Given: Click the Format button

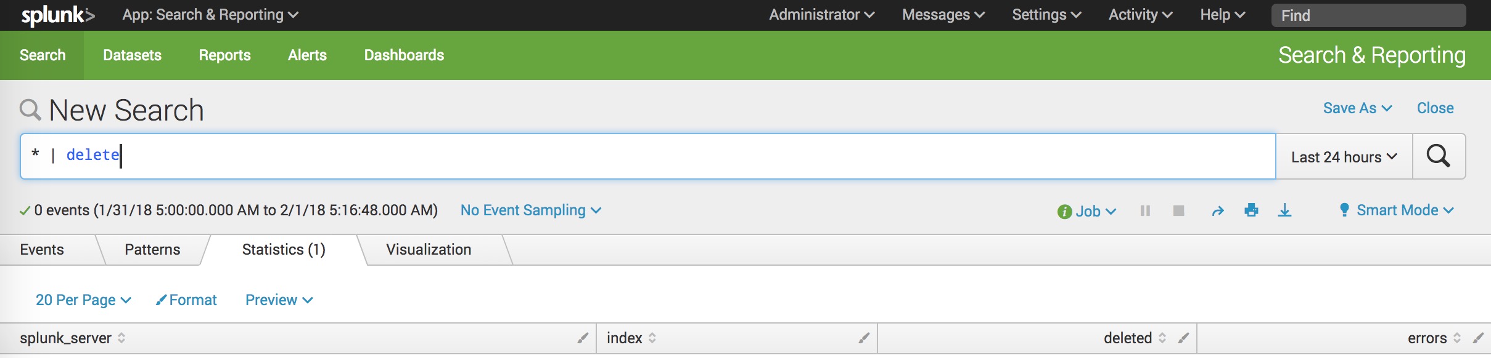Looking at the screenshot, I should tap(186, 300).
